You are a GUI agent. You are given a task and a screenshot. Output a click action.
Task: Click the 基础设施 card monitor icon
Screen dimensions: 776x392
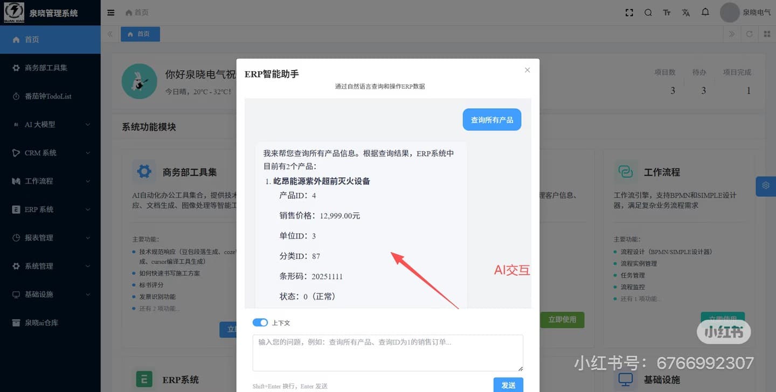click(625, 379)
